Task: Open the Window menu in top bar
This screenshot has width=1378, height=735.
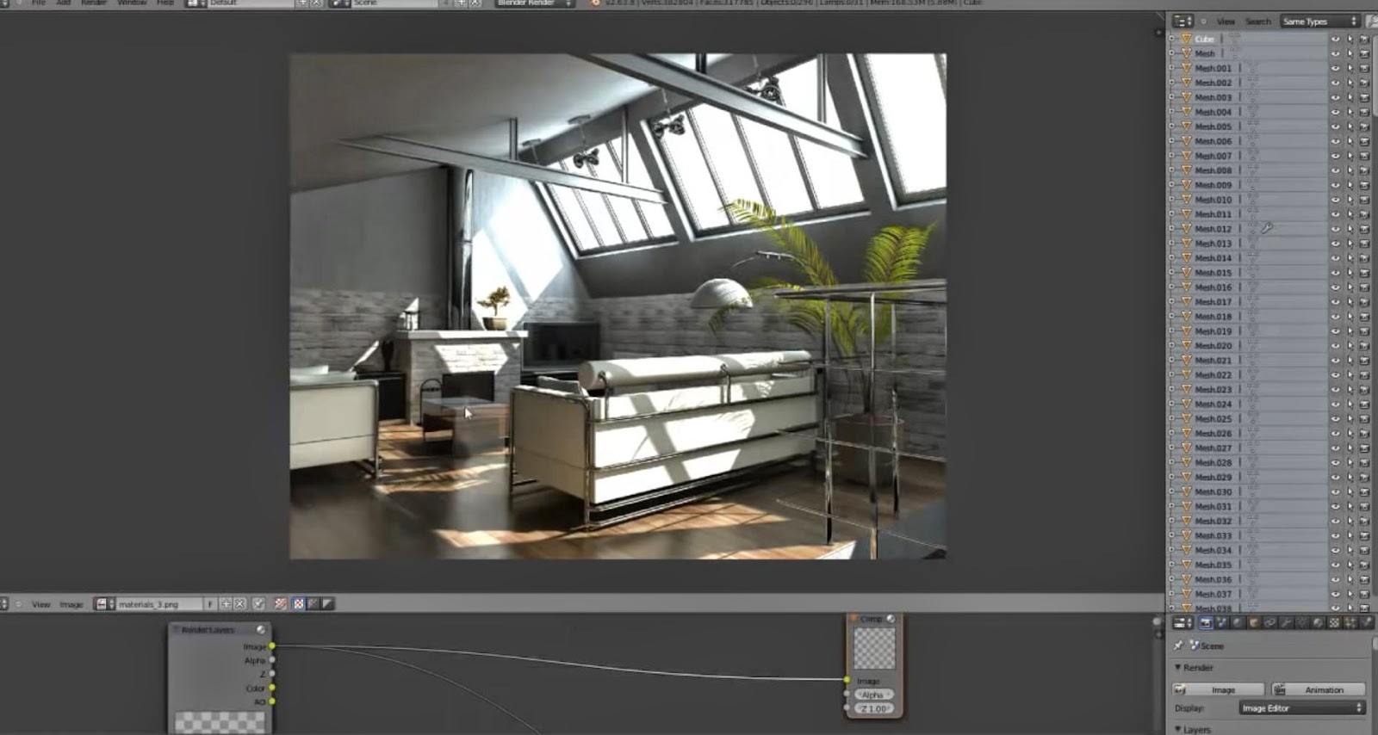Action: [131, 3]
